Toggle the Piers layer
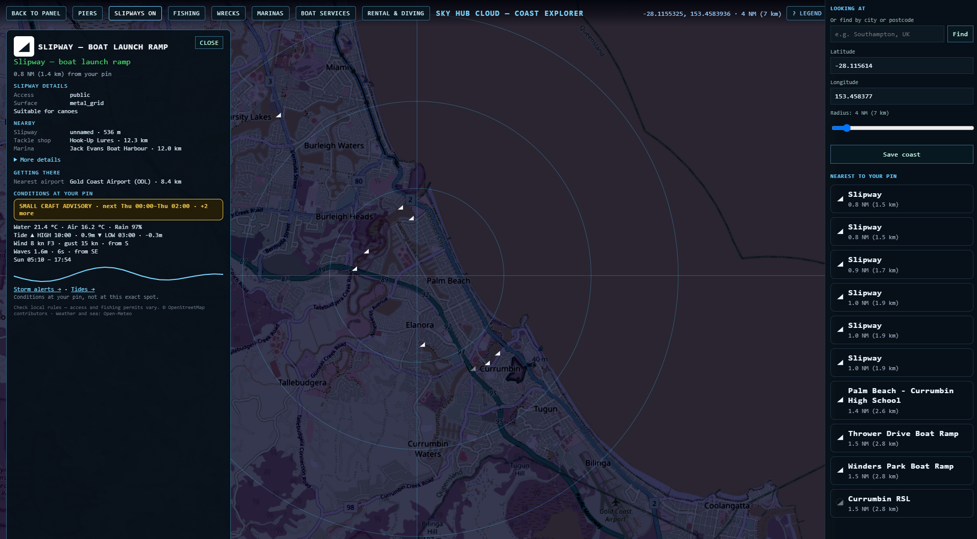The height and width of the screenshot is (539, 977). pyautogui.click(x=87, y=13)
